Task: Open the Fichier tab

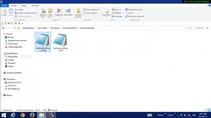Action: tap(5, 6)
